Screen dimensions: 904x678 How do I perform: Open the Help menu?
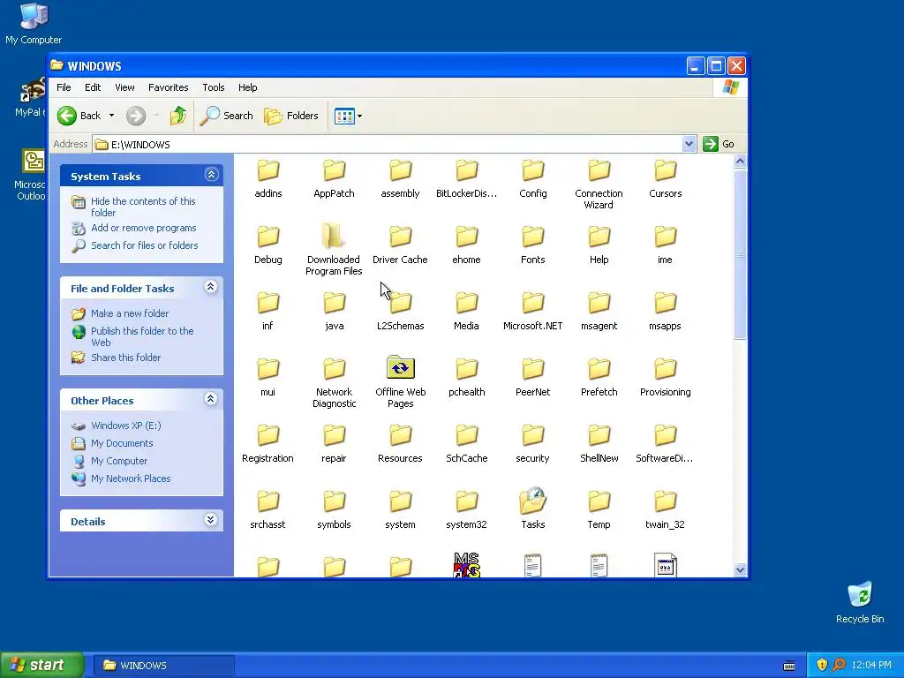click(x=247, y=87)
